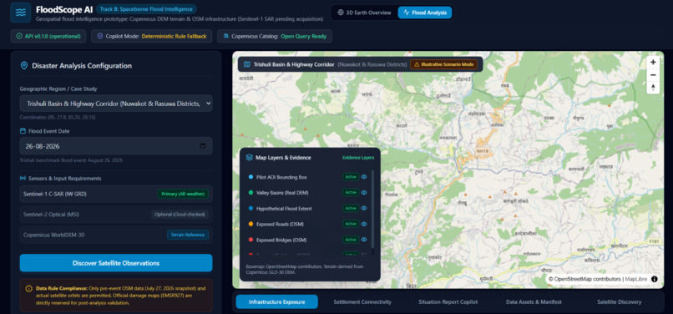The width and height of the screenshot is (673, 314).
Task: Click the warning triangle in Illustrative Scenario Mode badge
Action: click(417, 64)
